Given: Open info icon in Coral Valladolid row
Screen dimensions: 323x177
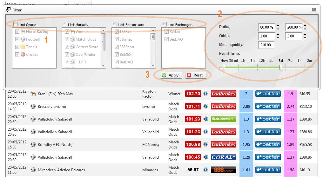Looking at the screenshot, I should tap(205, 157).
